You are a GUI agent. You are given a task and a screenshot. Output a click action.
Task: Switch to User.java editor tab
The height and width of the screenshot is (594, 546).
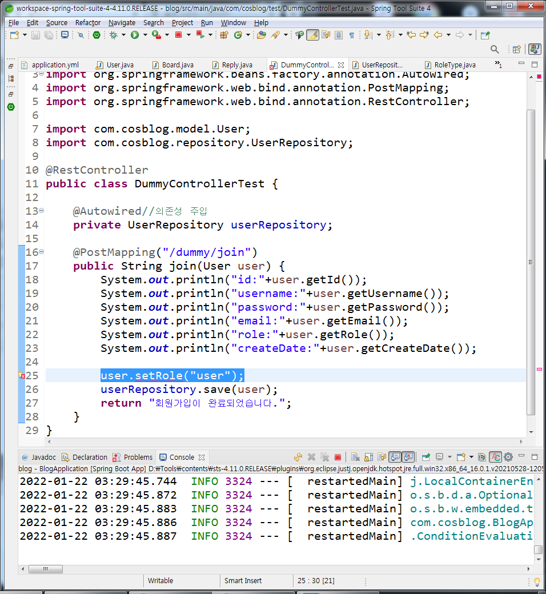tap(115, 65)
